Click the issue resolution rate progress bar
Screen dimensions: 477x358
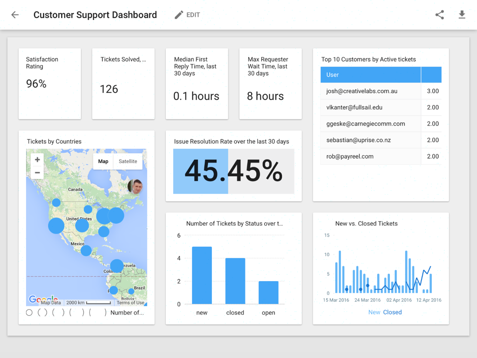click(x=233, y=171)
